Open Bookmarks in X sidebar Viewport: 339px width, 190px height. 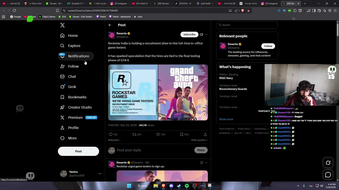pyautogui.click(x=73, y=97)
